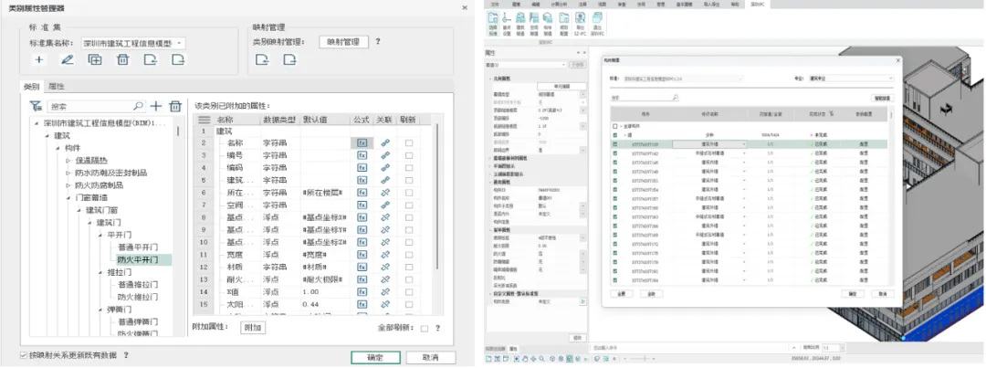Click the category search input field
Viewport: 986px width, 368px height.
93,107
